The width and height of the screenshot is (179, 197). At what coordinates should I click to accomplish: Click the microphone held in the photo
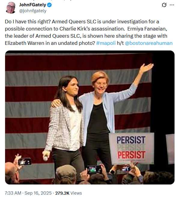click(46, 158)
